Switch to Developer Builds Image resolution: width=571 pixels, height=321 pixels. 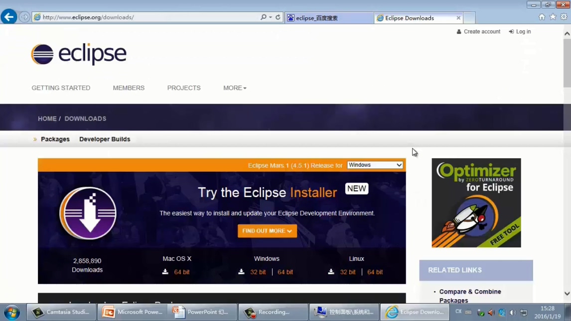point(105,139)
